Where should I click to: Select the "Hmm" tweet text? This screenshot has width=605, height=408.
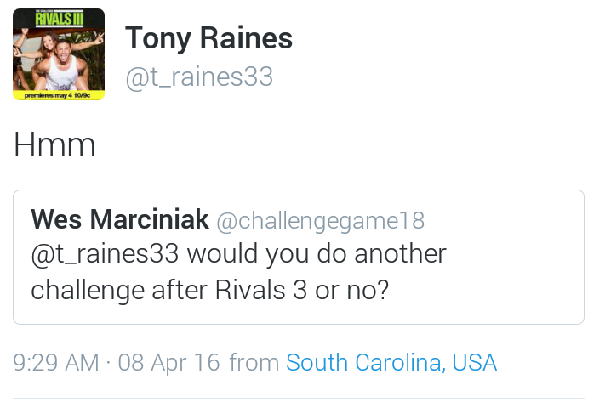[x=54, y=145]
